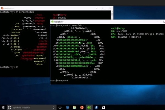The height and width of the screenshot is (110, 165).
Task: Click the 'RAM: 1652MiB / 8118MiB' line
Action: click(x=126, y=37)
